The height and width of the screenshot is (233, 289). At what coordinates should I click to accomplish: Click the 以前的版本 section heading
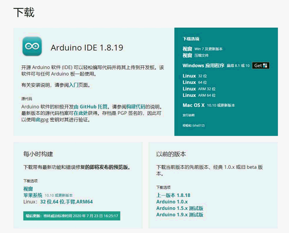point(171,154)
